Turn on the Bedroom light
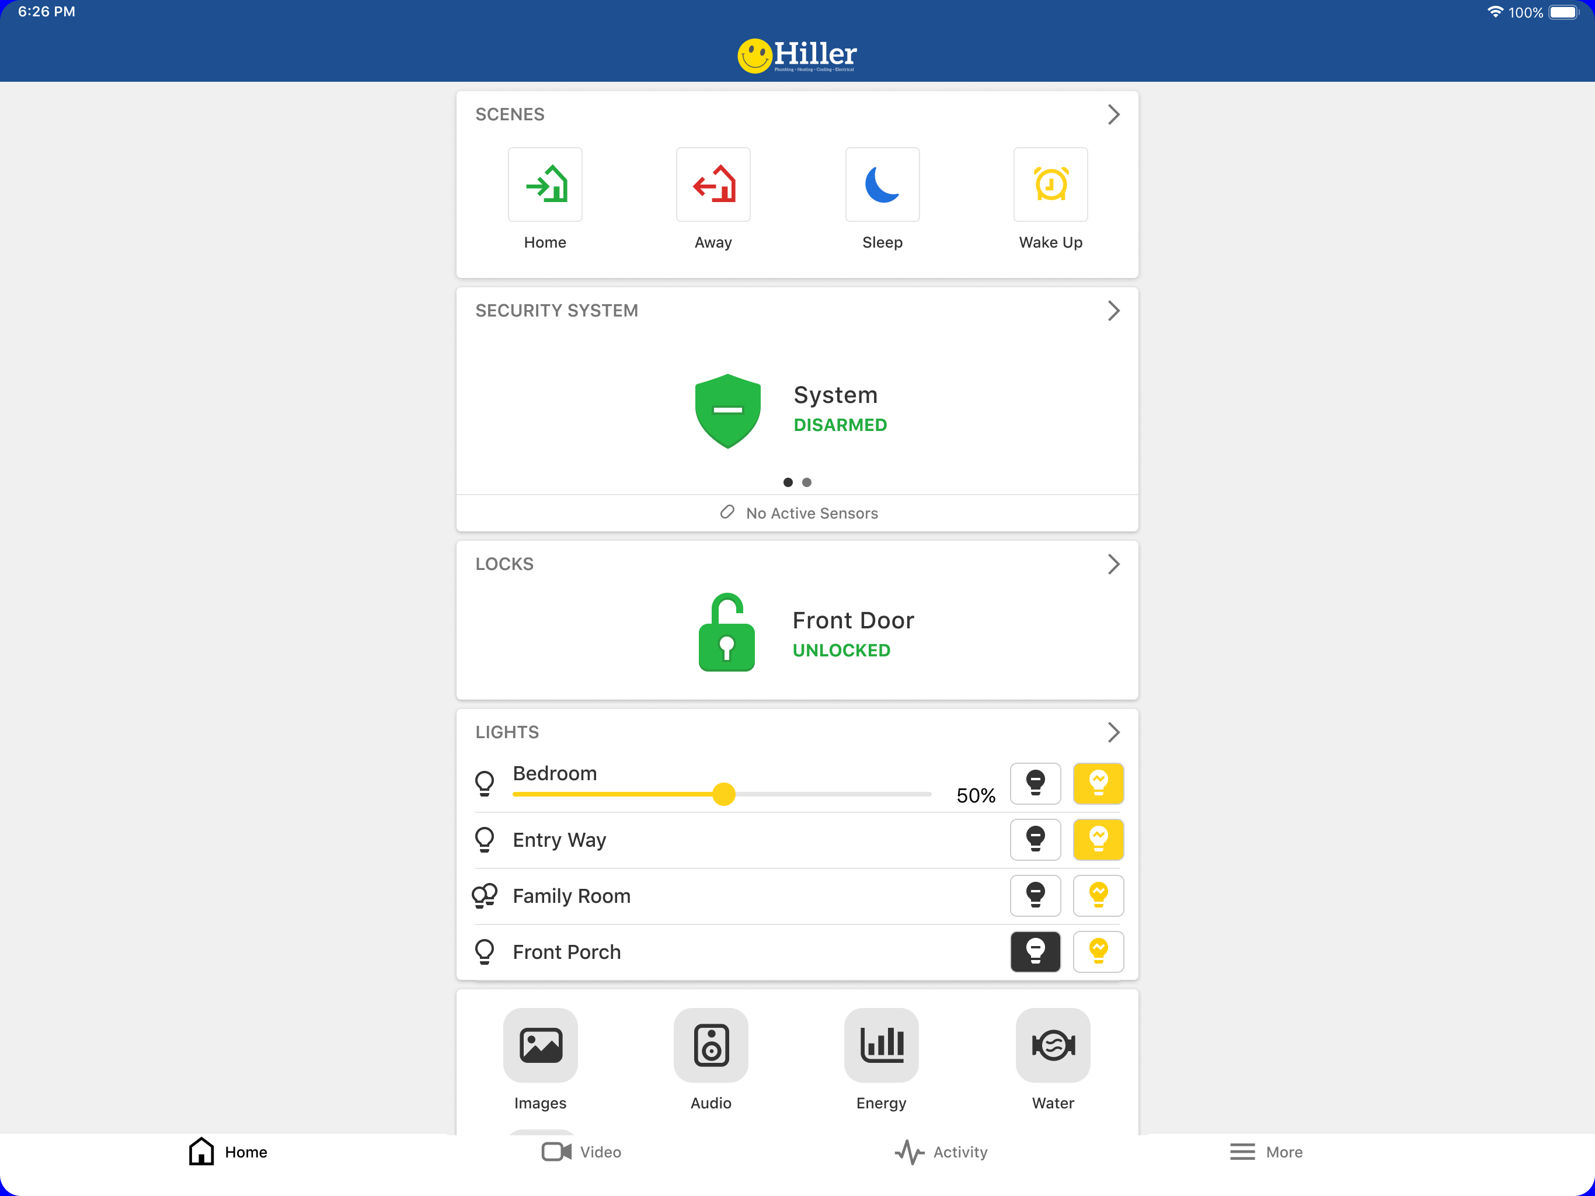 (1098, 783)
